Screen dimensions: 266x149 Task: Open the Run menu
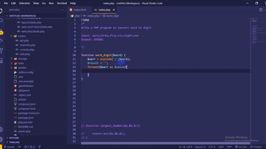click(x=51, y=3)
